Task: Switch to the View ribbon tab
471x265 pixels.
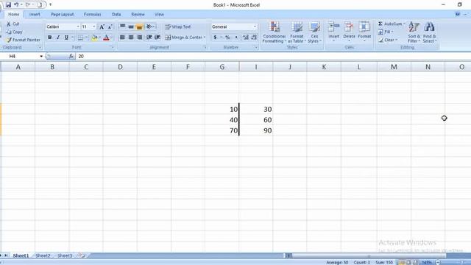Action: point(159,14)
